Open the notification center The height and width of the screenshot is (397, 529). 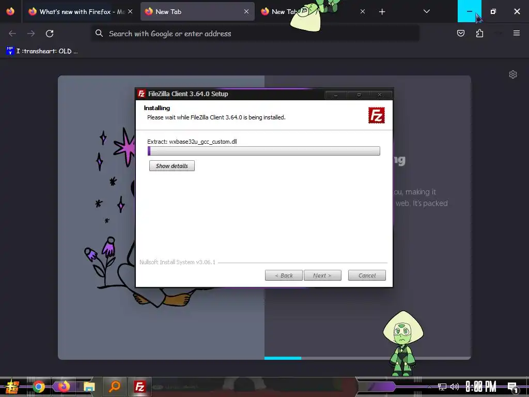click(x=512, y=387)
